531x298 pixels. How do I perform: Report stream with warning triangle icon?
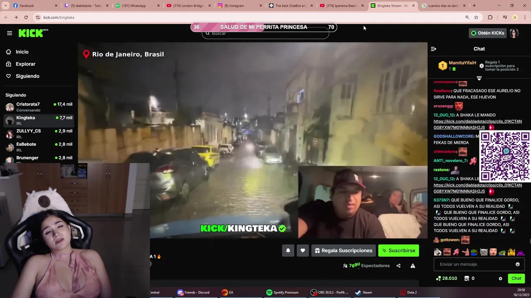coord(413,266)
